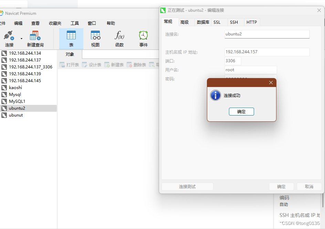
Task: Open the 收藏夹 menu
Action: click(55, 23)
